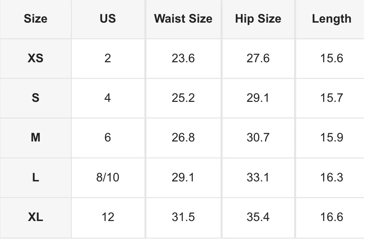Click the S size row label
The height and width of the screenshot is (240, 371).
coord(36,98)
